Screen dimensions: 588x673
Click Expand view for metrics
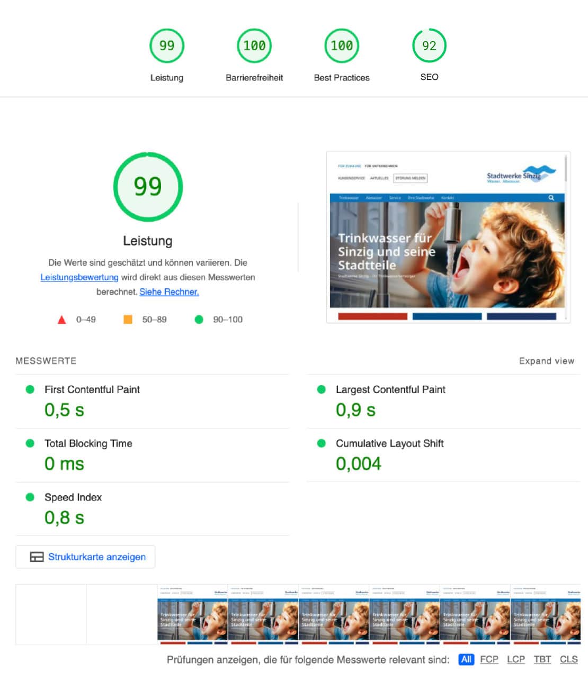click(x=546, y=361)
